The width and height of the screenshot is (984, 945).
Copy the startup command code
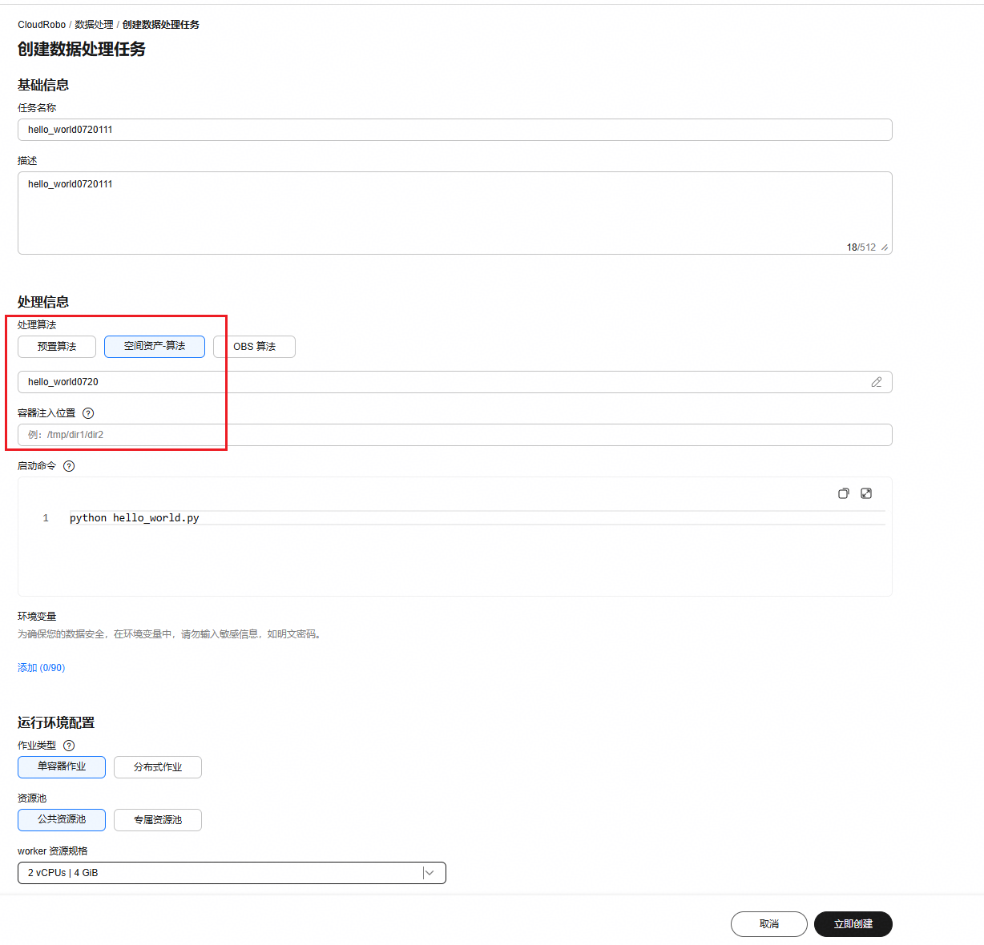pos(843,493)
